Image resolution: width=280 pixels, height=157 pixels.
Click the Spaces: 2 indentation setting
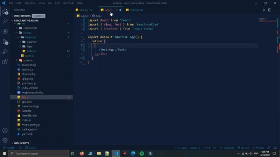pyautogui.click(x=195, y=148)
